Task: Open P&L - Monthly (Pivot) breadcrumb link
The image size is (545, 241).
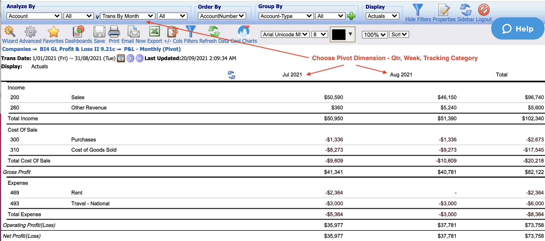Action: (152, 49)
